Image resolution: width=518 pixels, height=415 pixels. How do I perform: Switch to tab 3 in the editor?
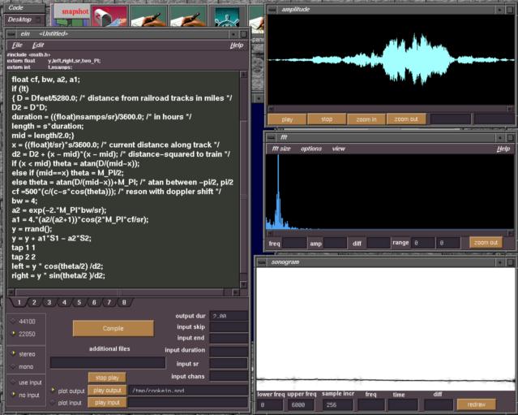tap(48, 302)
